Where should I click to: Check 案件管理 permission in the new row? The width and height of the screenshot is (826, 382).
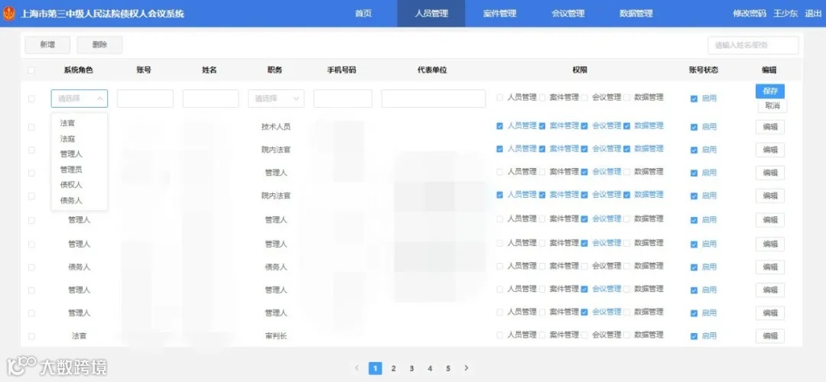(542, 97)
